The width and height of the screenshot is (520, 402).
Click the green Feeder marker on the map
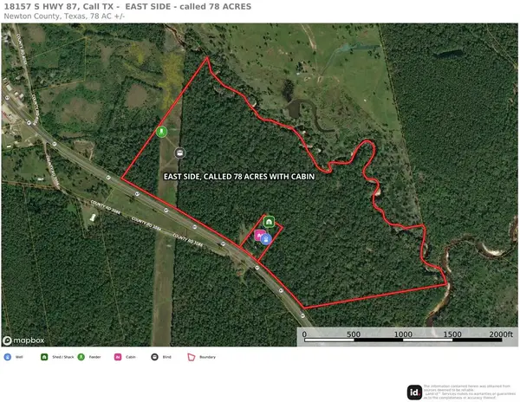coord(161,132)
